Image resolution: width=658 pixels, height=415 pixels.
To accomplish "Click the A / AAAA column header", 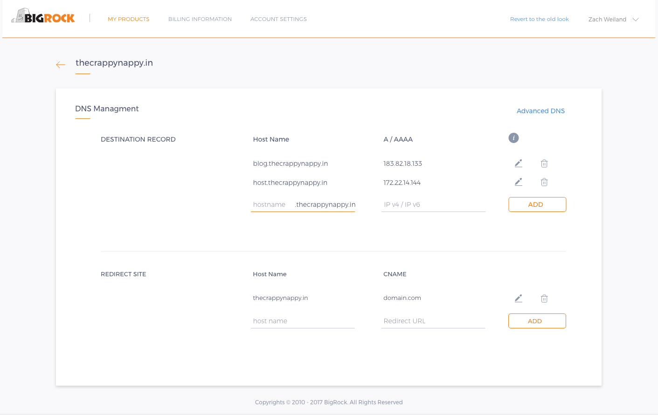I will [398, 139].
